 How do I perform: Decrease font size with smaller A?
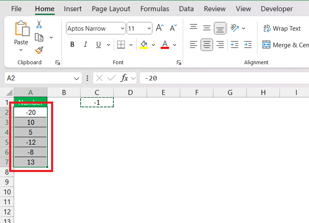pos(174,28)
